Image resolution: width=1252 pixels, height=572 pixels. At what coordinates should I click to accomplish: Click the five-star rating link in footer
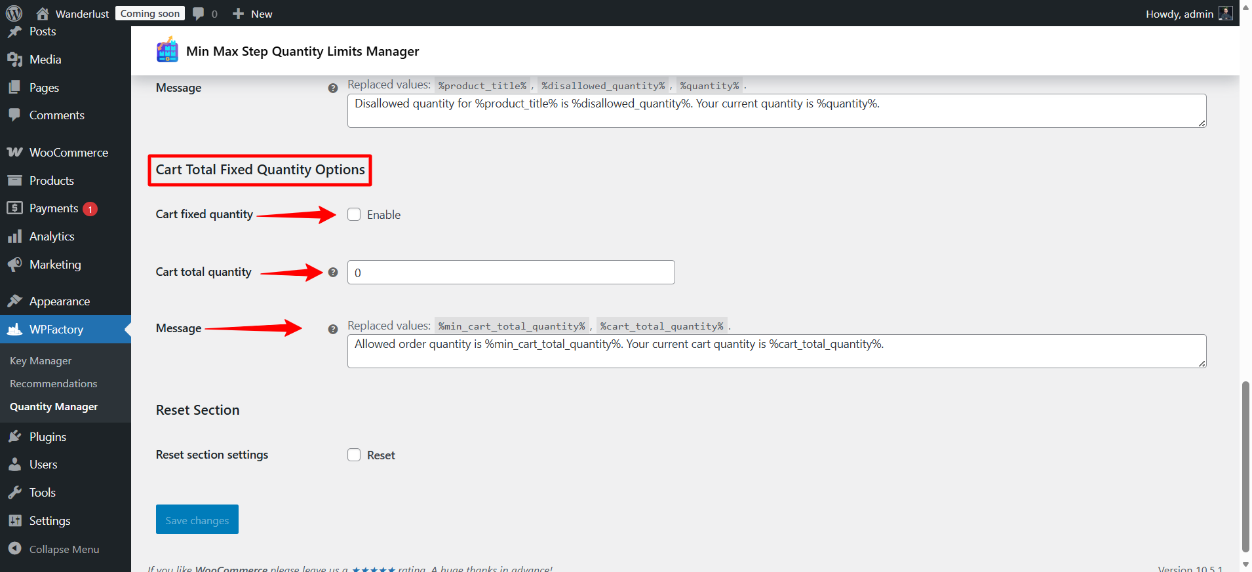[x=374, y=569]
